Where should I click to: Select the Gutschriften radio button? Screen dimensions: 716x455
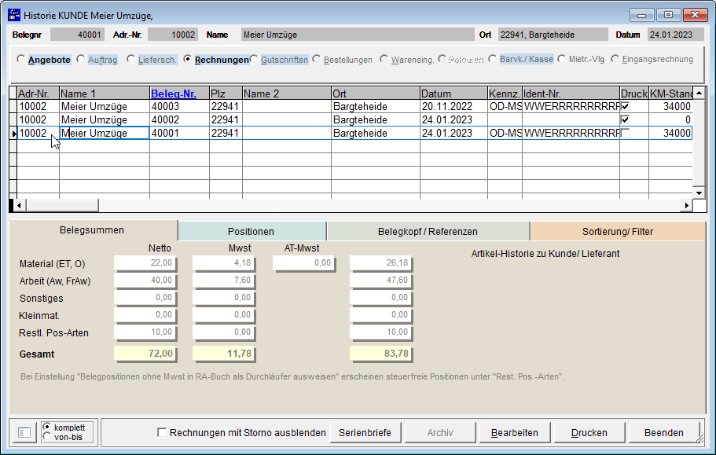(x=253, y=59)
